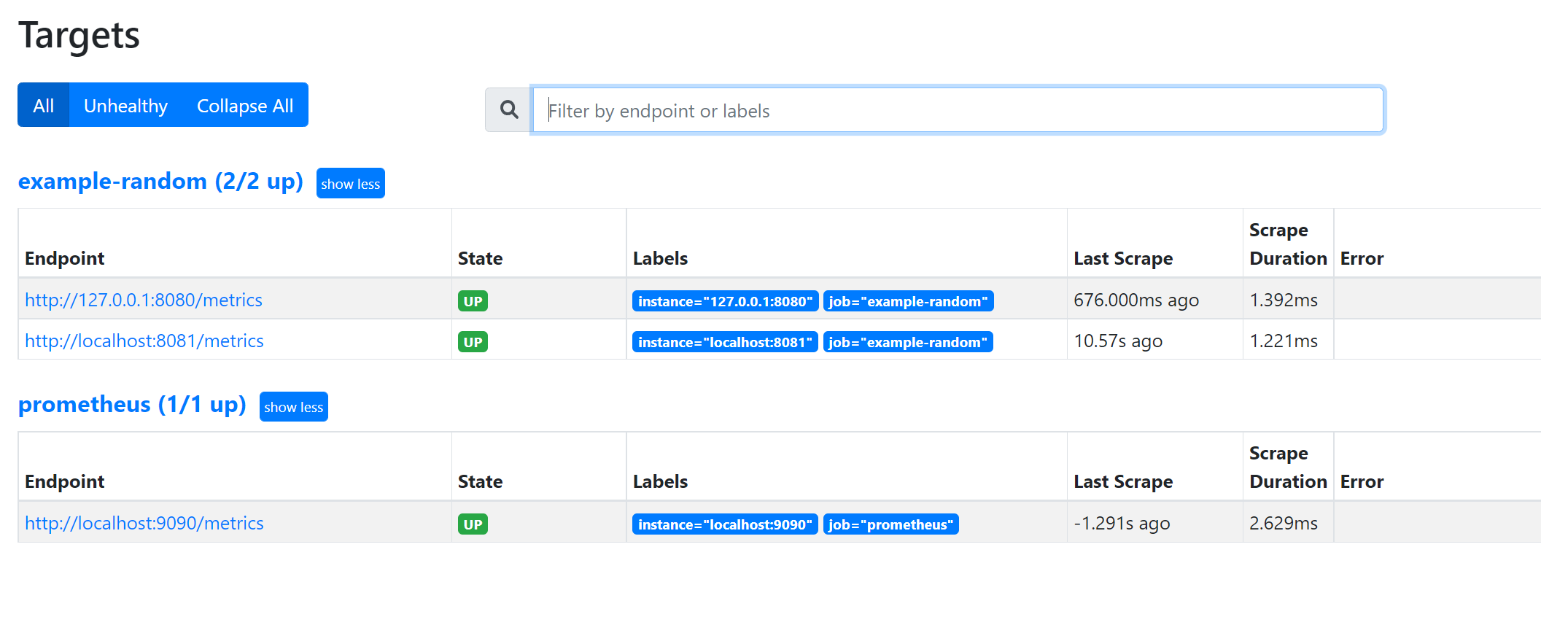
Task: Click the Targets page heading
Action: 79,35
